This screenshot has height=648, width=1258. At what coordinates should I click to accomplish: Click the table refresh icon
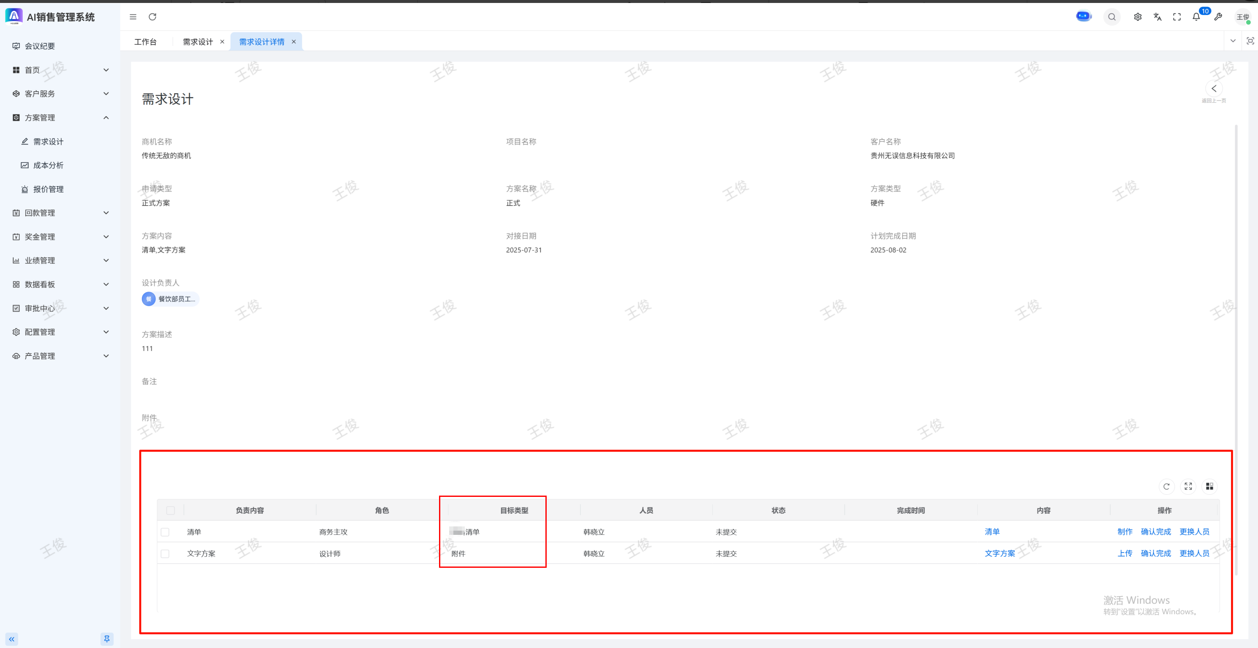tap(1166, 486)
